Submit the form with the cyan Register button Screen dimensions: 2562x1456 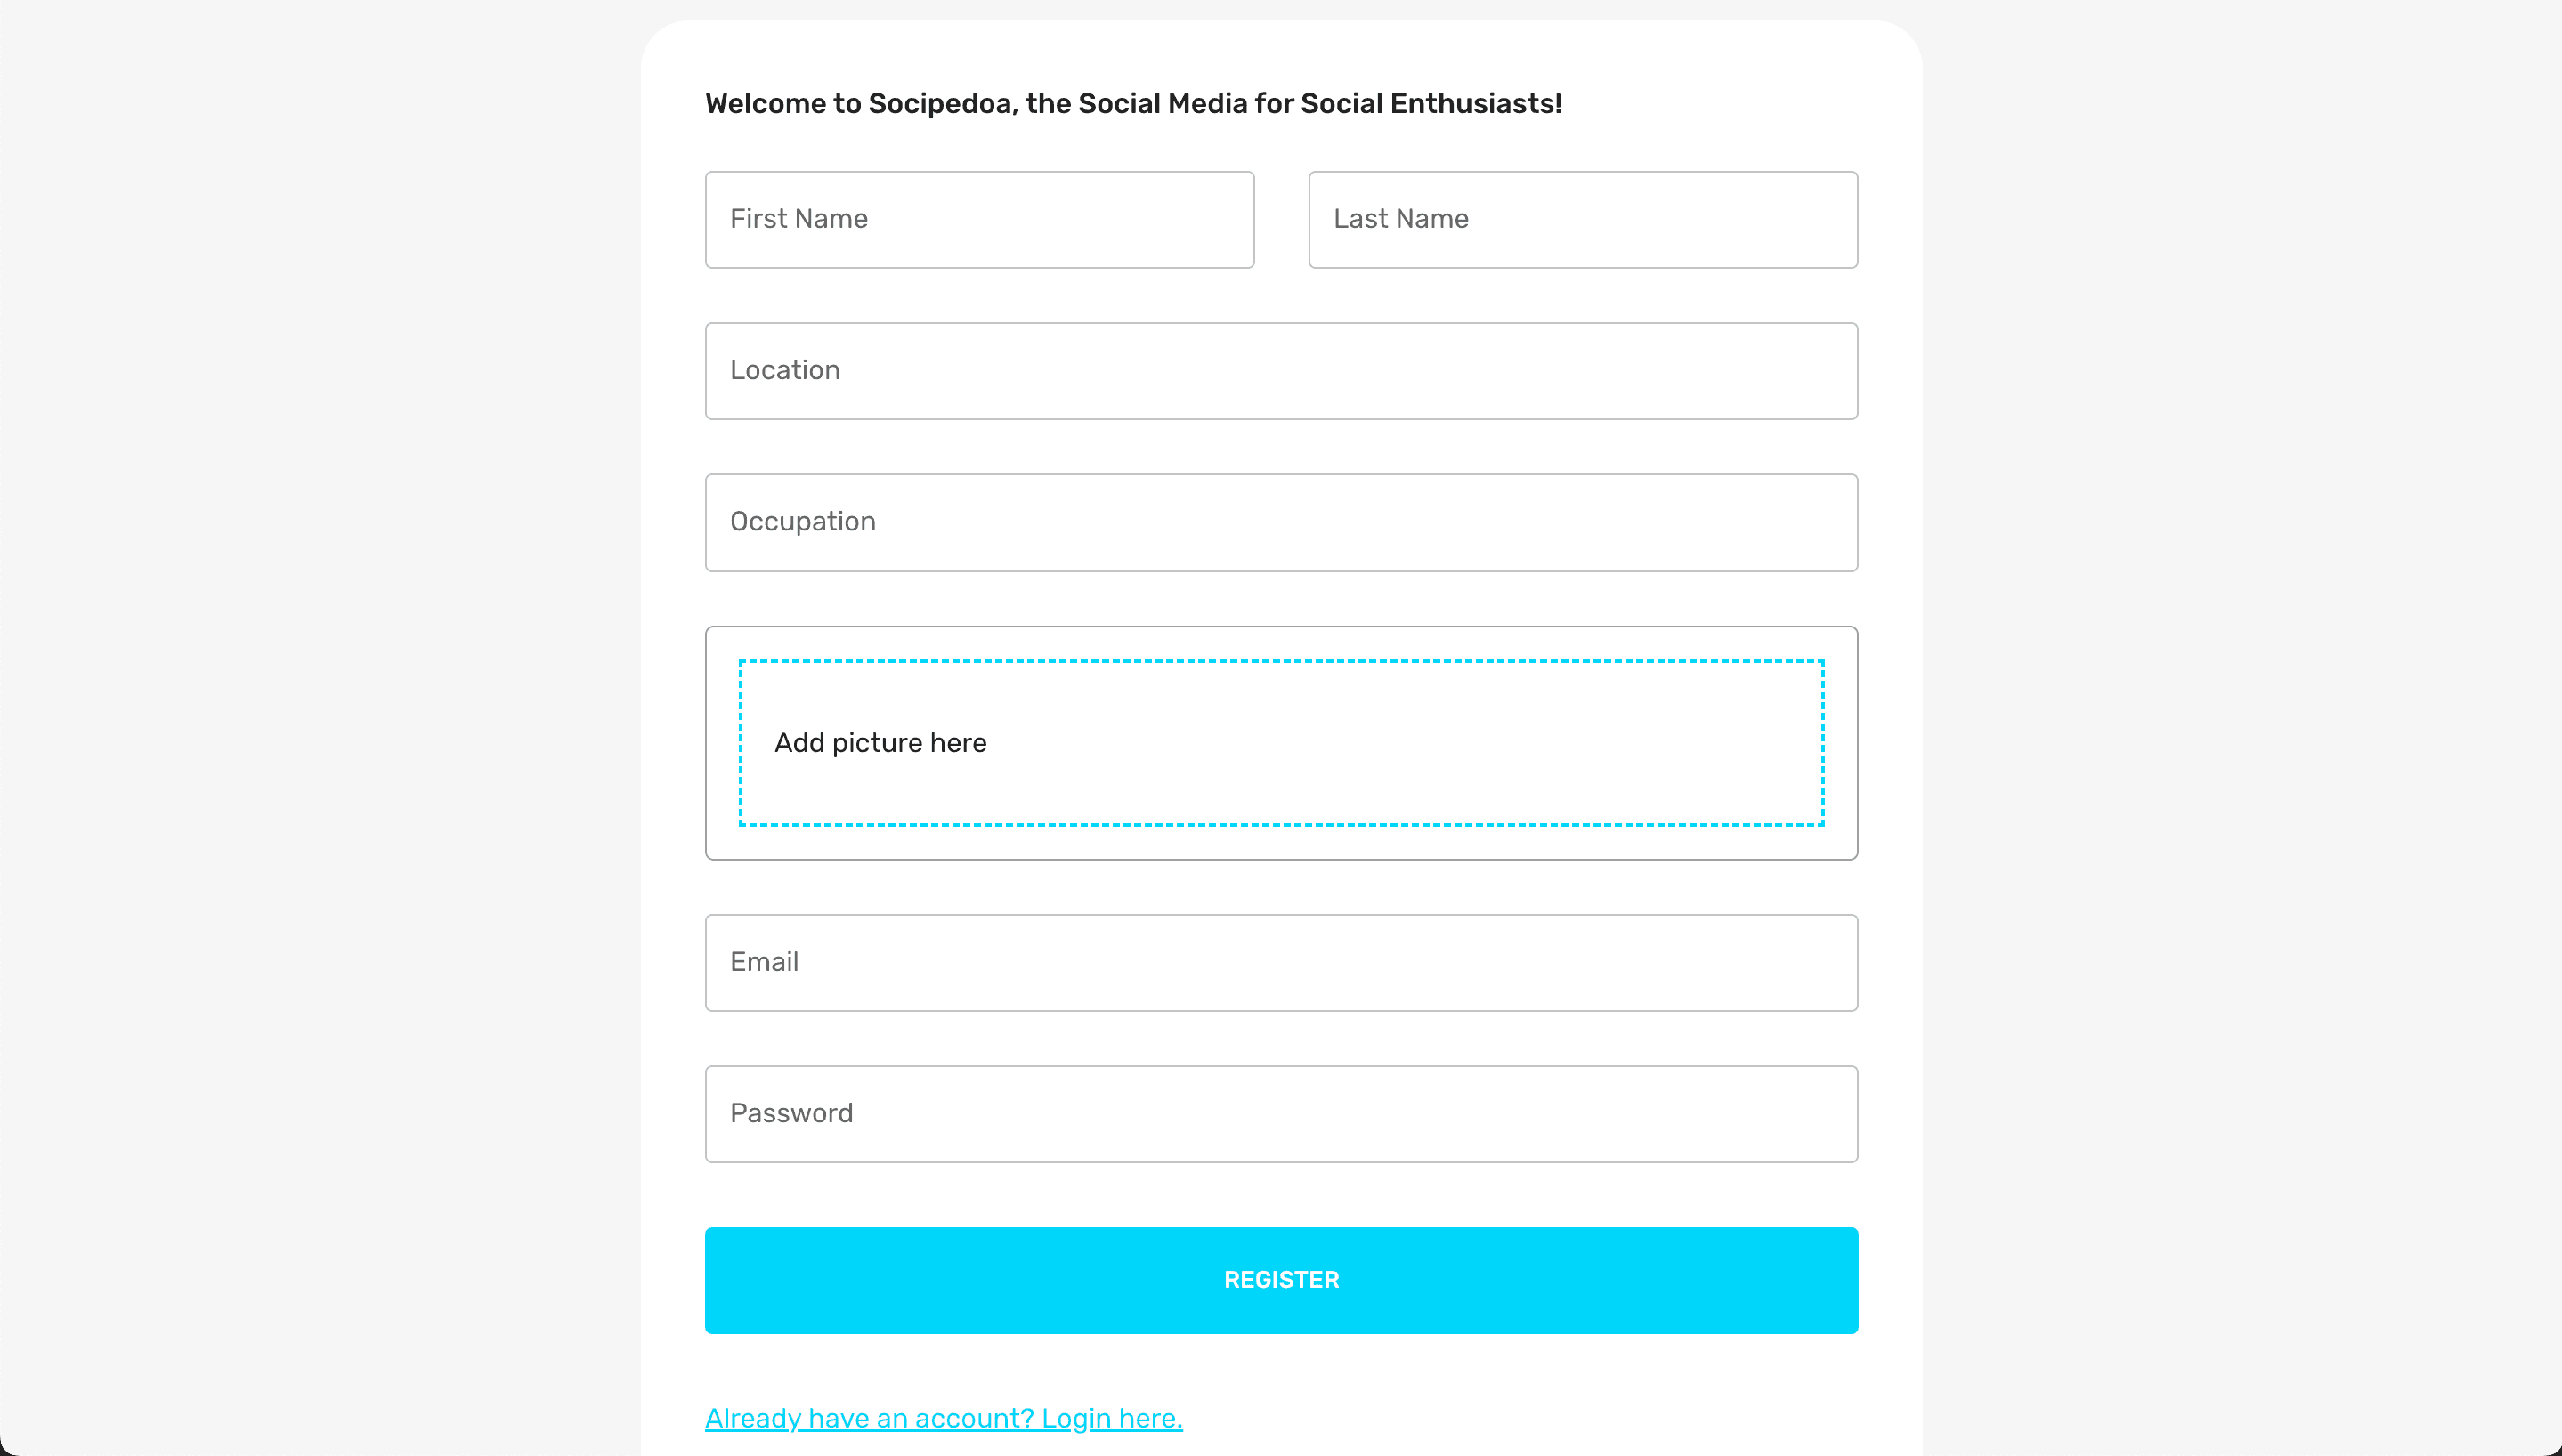(x=1281, y=1280)
